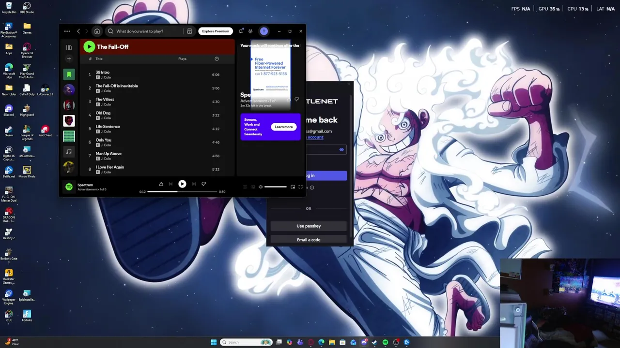The width and height of the screenshot is (620, 348).
Task: Open Discord from the taskbar
Action: click(x=364, y=342)
